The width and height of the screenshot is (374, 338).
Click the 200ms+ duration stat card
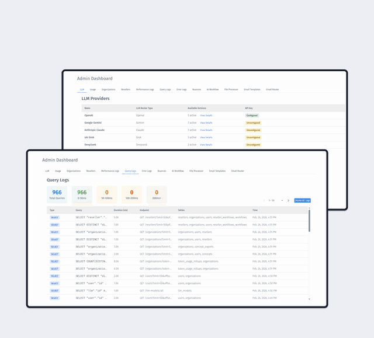[156, 194]
